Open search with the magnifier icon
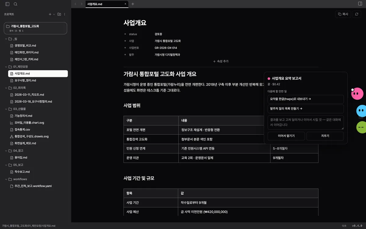This screenshot has height=229, width=366. 16,4
